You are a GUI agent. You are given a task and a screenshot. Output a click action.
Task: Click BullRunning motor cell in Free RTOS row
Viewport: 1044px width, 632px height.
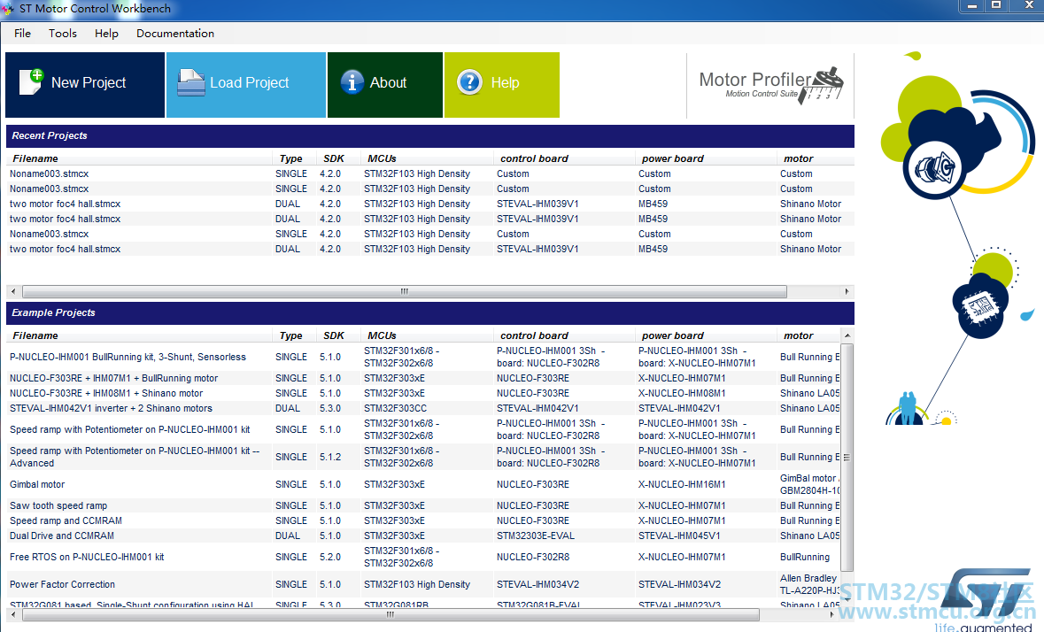tap(805, 557)
